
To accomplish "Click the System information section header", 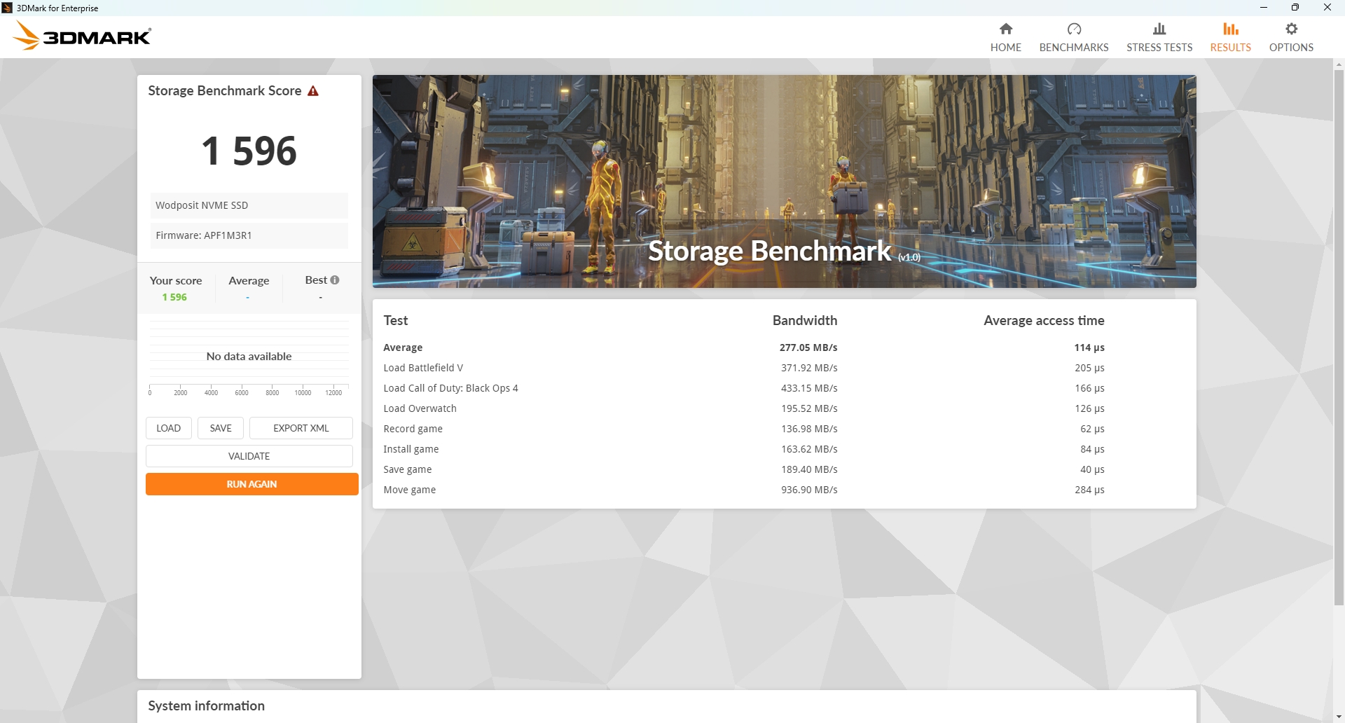I will pyautogui.click(x=206, y=705).
